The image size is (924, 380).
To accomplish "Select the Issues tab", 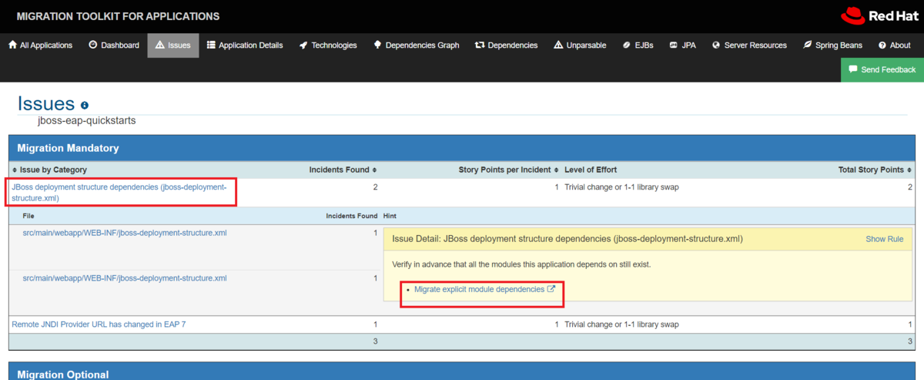I will point(173,45).
